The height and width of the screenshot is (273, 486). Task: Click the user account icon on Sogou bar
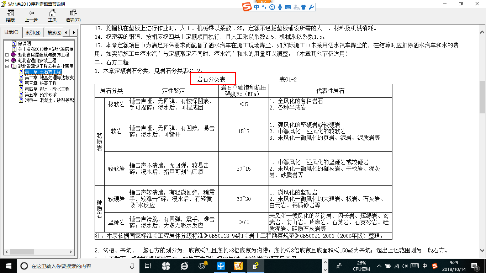(296, 7)
